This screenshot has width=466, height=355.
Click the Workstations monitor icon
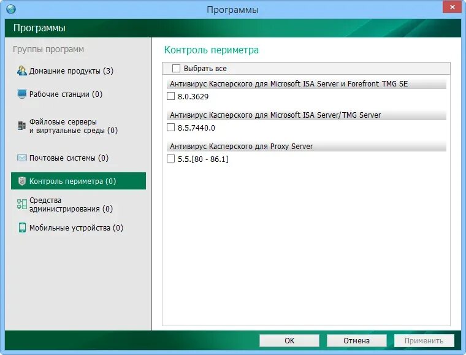(x=21, y=94)
